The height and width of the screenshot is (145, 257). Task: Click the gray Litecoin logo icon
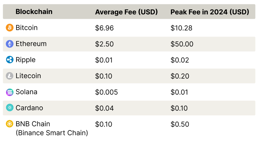[10, 76]
